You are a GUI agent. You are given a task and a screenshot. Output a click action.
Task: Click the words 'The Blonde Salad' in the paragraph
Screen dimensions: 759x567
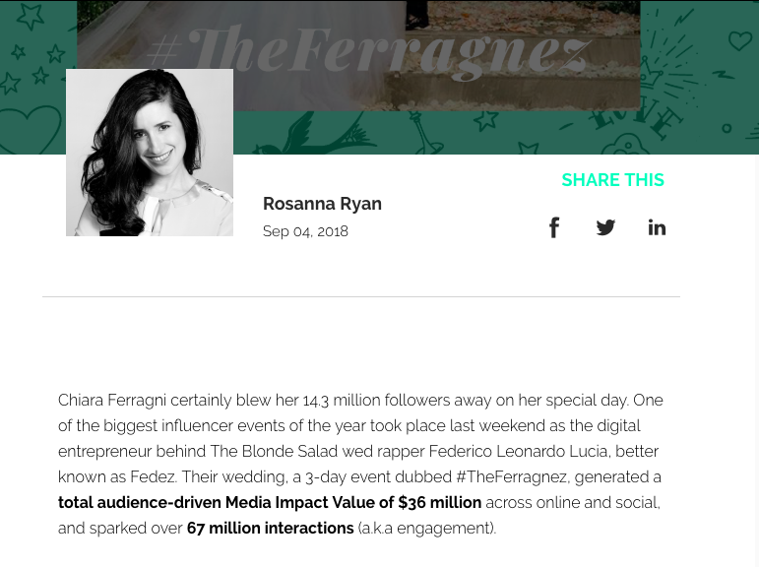point(274,452)
